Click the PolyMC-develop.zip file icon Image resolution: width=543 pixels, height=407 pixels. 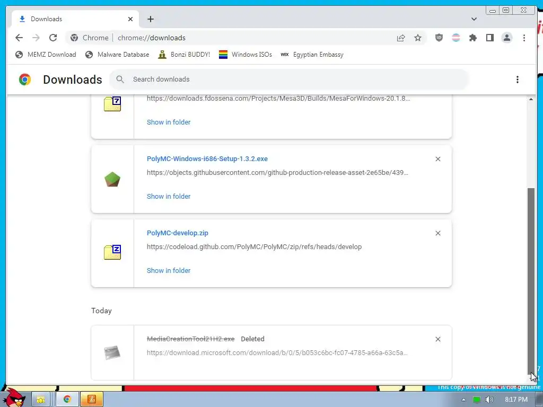click(112, 252)
